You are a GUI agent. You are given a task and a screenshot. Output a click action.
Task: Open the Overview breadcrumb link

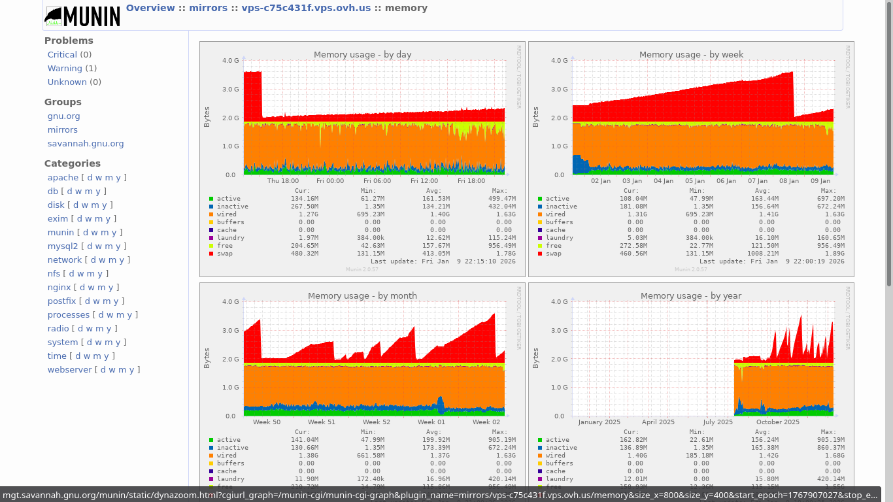150,8
